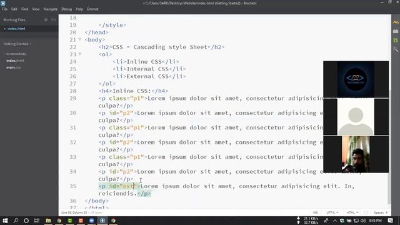This screenshot has height=225, width=400.
Task: Click the closing style tag on line 19
Action: (112, 25)
